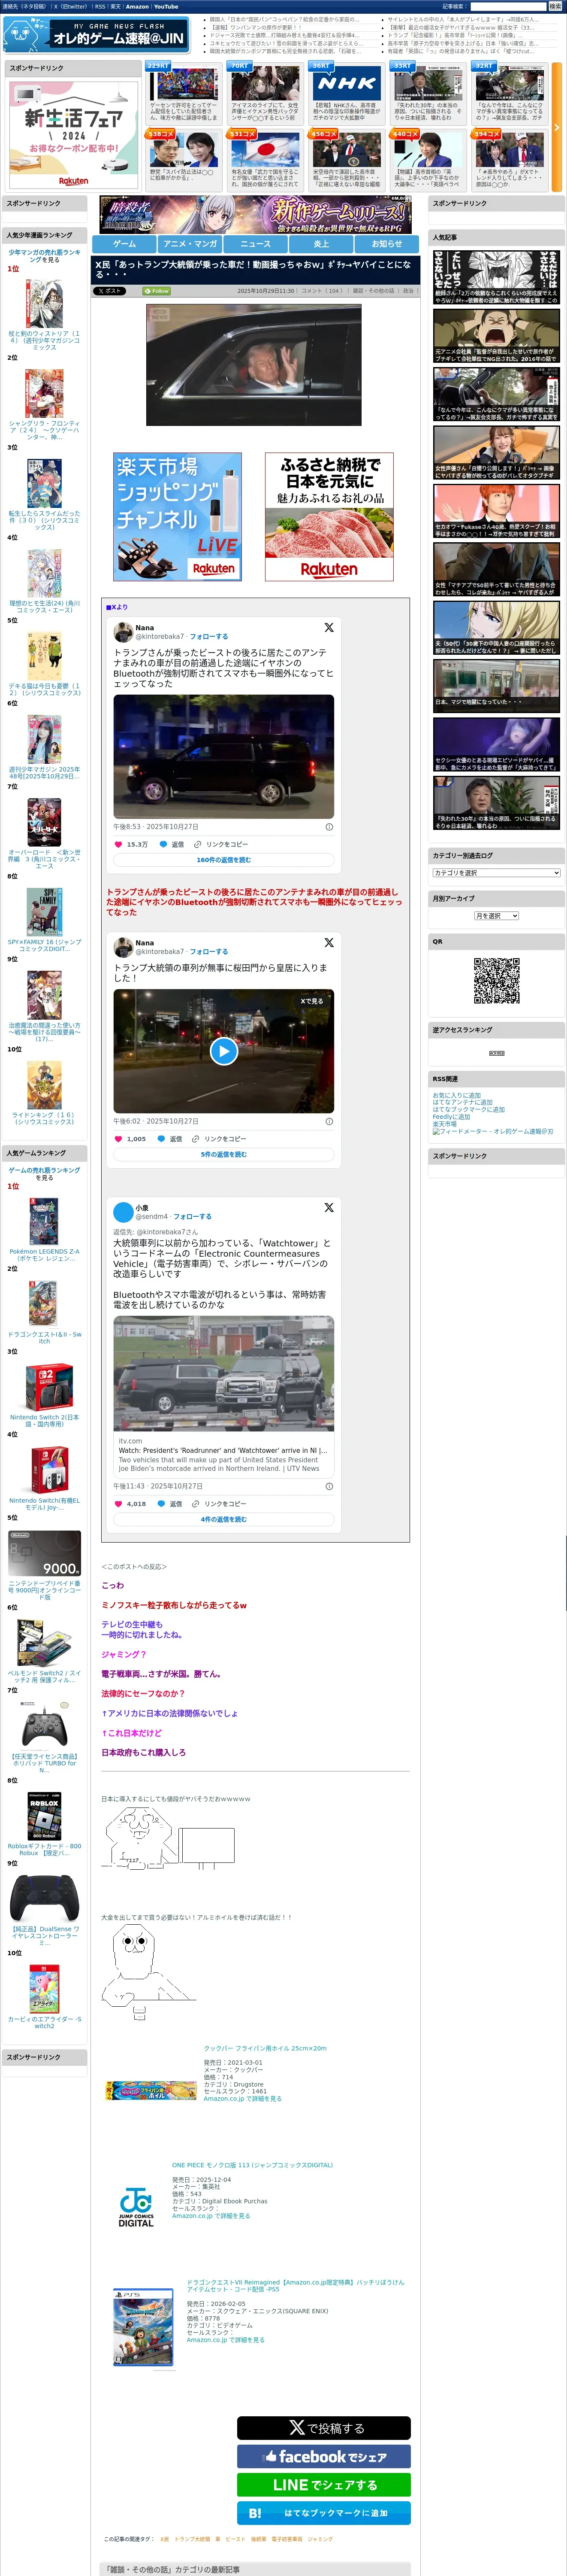This screenshot has width=567, height=2576.
Task: Open RSS link in top bar
Action: pos(100,7)
